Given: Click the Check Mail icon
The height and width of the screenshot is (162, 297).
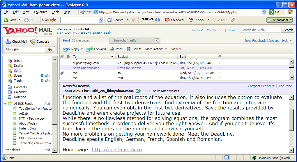Looking at the screenshot, I should tap(8, 41).
